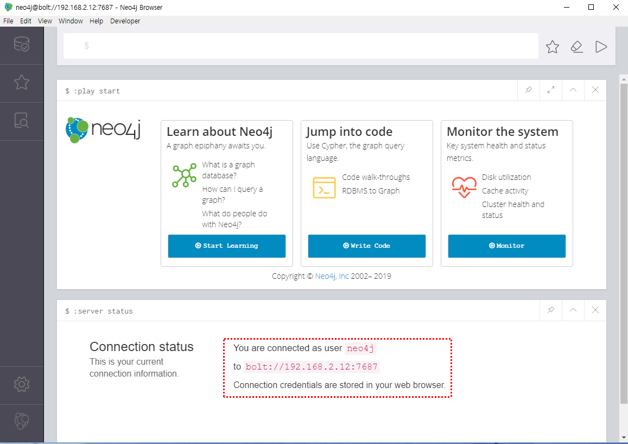Click 'RDBMS to Graph' text
628x444 pixels.
pos(371,191)
